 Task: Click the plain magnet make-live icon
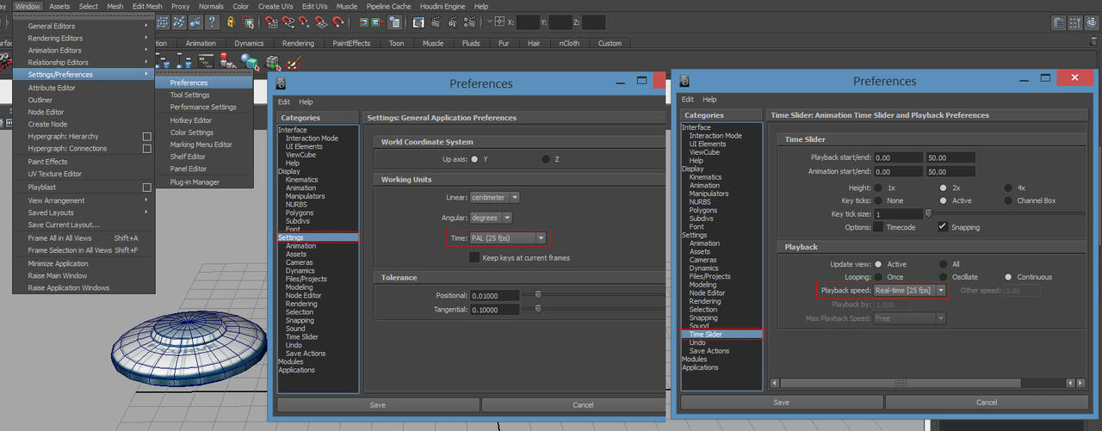point(337,22)
